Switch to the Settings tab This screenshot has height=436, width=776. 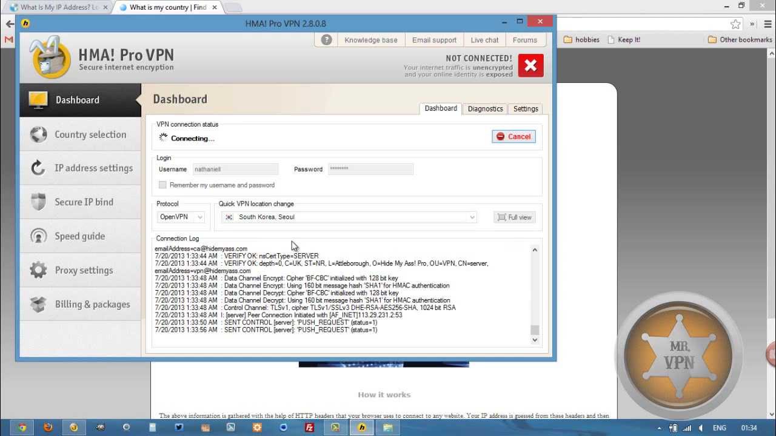(x=526, y=109)
